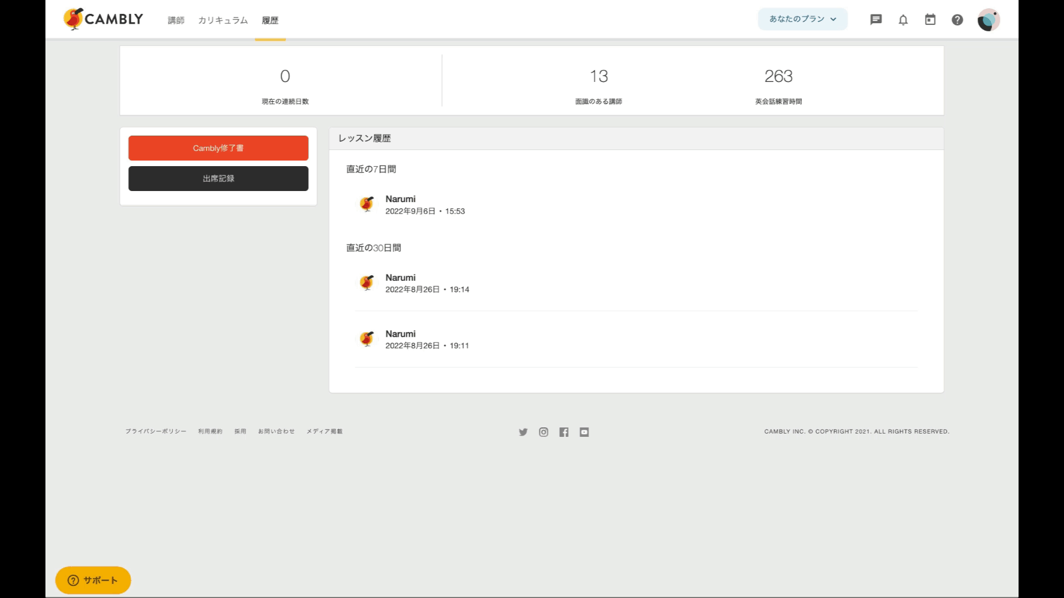Open the サポート help button

coord(93,580)
